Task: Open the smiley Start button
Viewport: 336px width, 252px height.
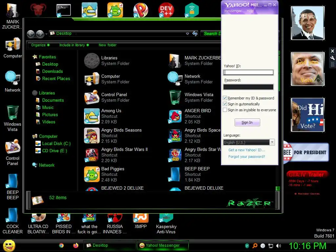Action: point(9,245)
